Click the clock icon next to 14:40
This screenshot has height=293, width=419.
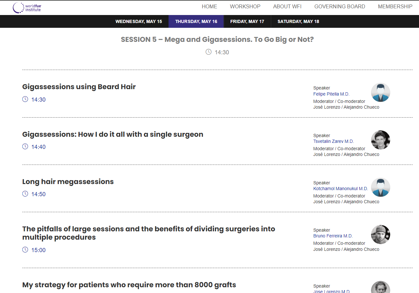coord(25,147)
